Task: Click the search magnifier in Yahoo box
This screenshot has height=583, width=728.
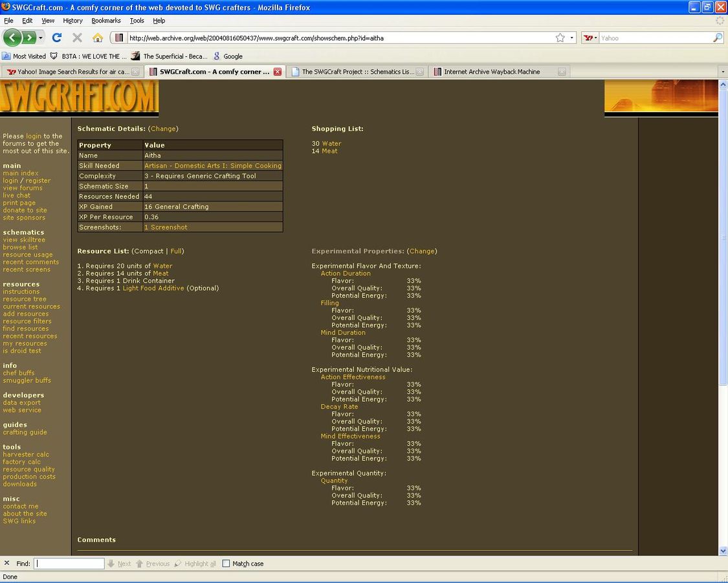Action: (717, 38)
